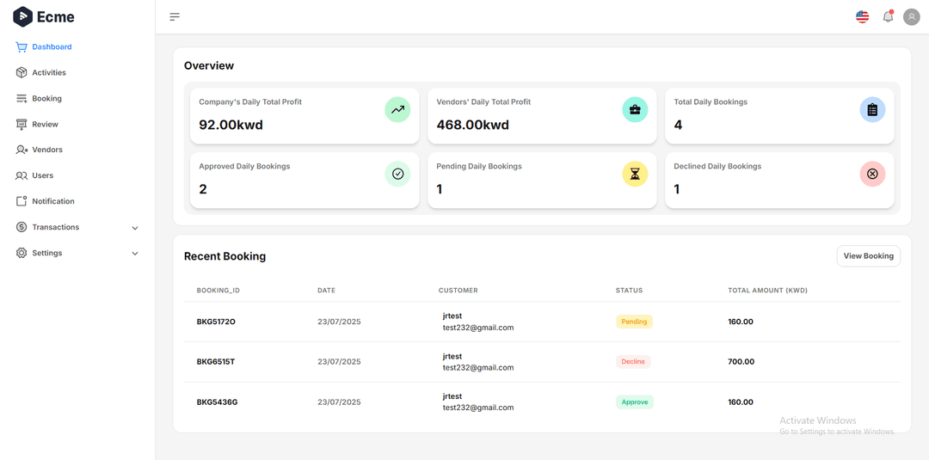Click the 700.00 total amount
The width and height of the screenshot is (929, 460).
point(741,362)
